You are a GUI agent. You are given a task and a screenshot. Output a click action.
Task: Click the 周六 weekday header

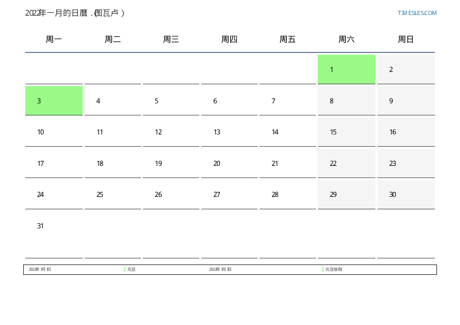pos(346,39)
